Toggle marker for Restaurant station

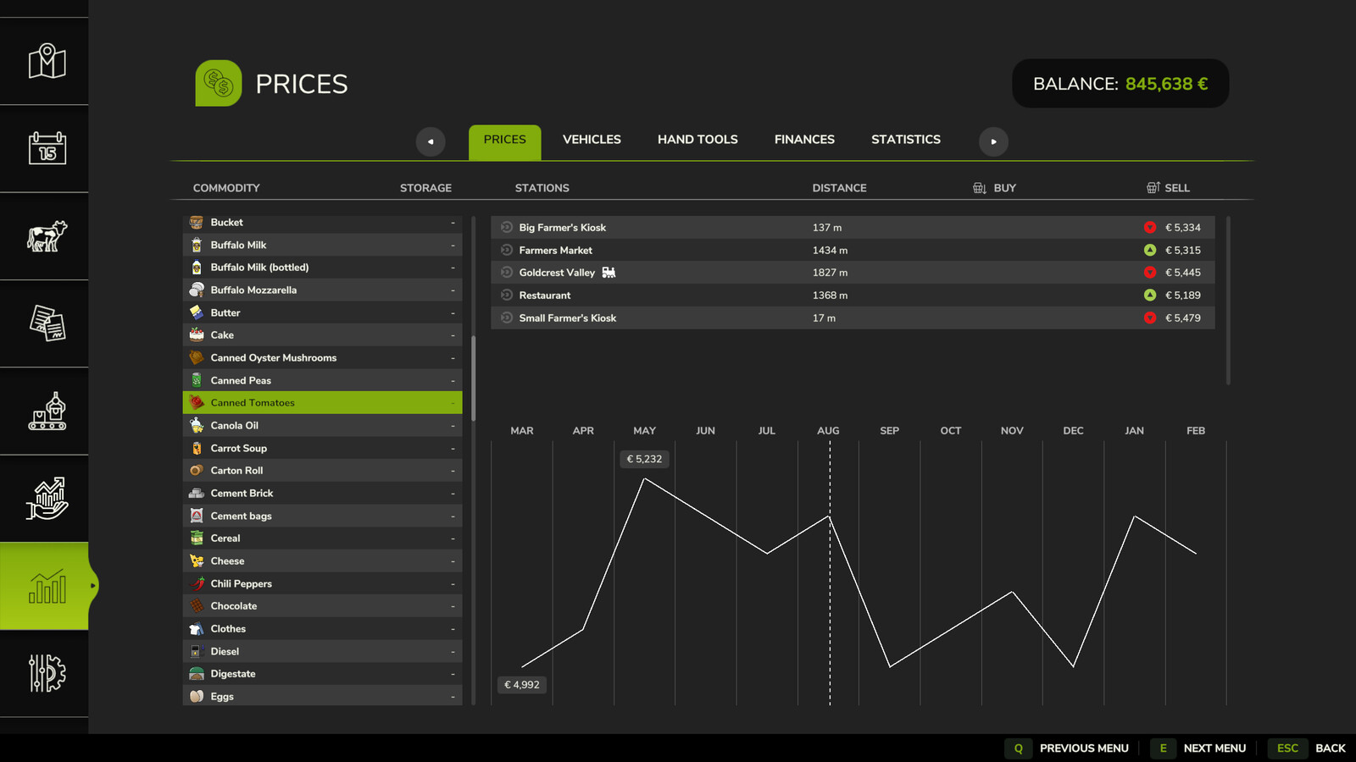(x=507, y=295)
